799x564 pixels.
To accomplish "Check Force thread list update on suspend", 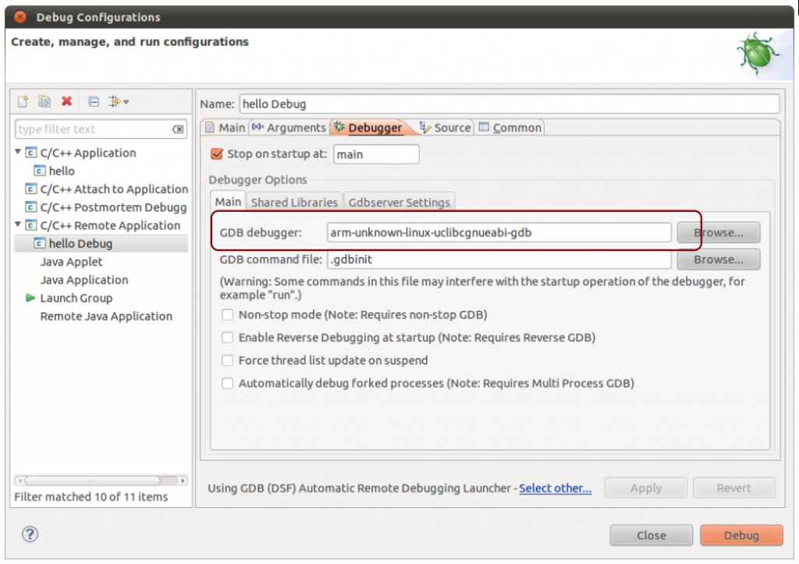I will click(x=227, y=360).
